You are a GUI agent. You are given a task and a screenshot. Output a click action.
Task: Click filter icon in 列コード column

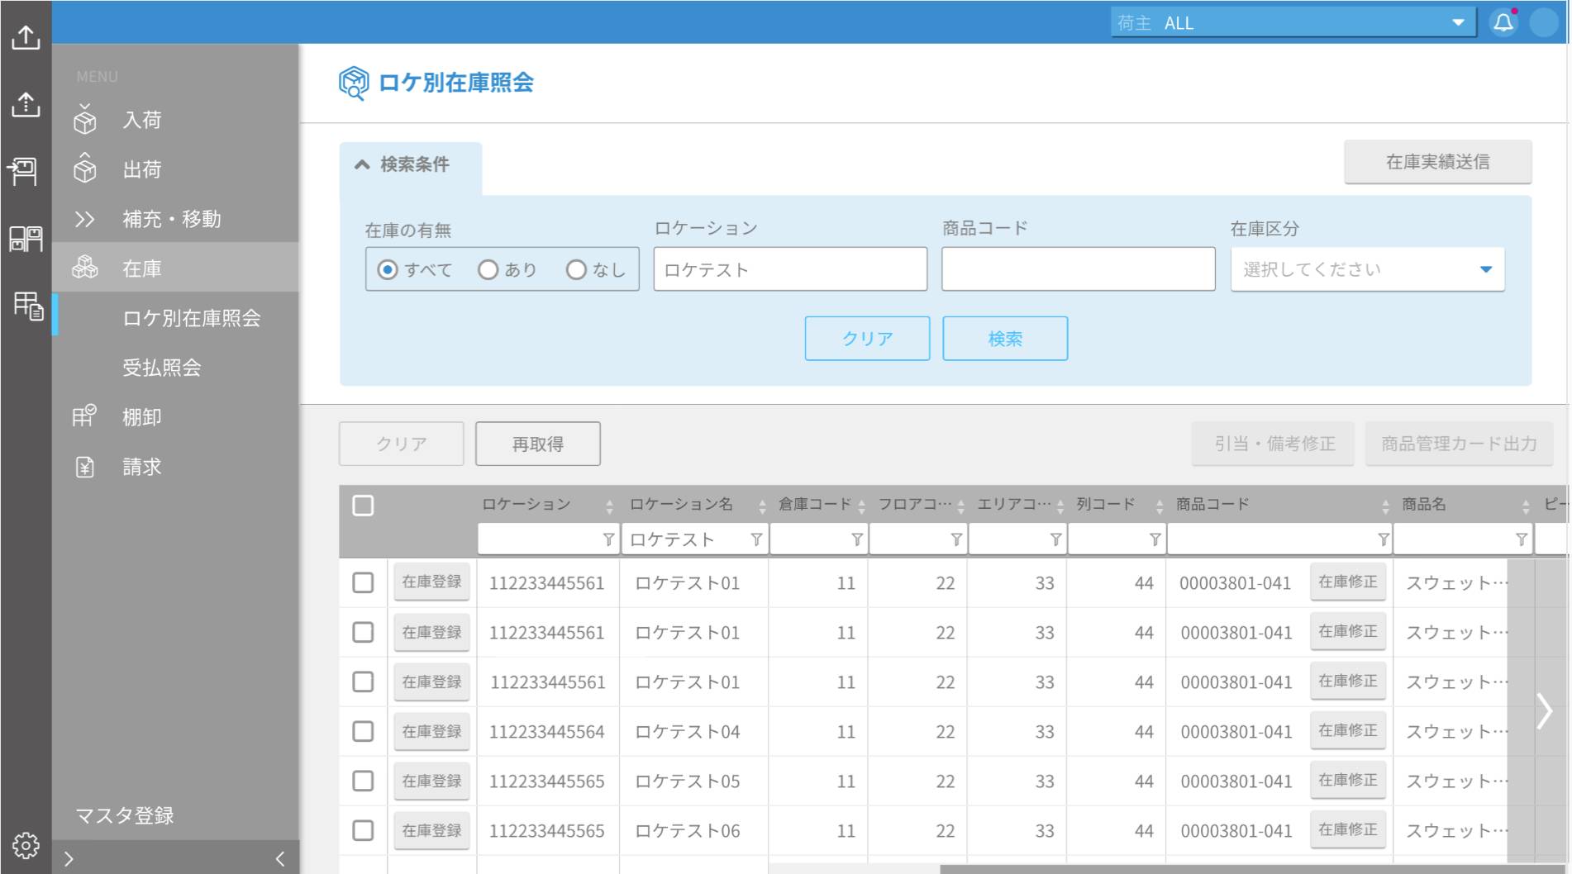click(1155, 539)
